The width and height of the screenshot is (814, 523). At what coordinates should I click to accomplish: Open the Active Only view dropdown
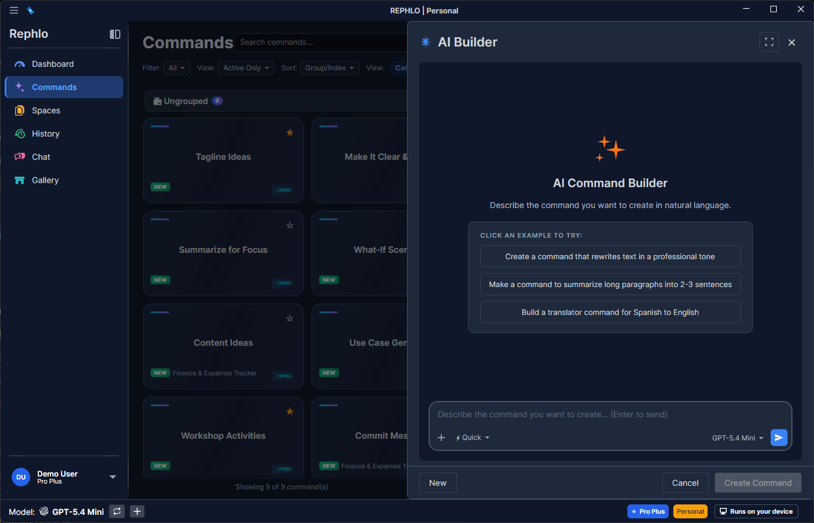click(246, 68)
